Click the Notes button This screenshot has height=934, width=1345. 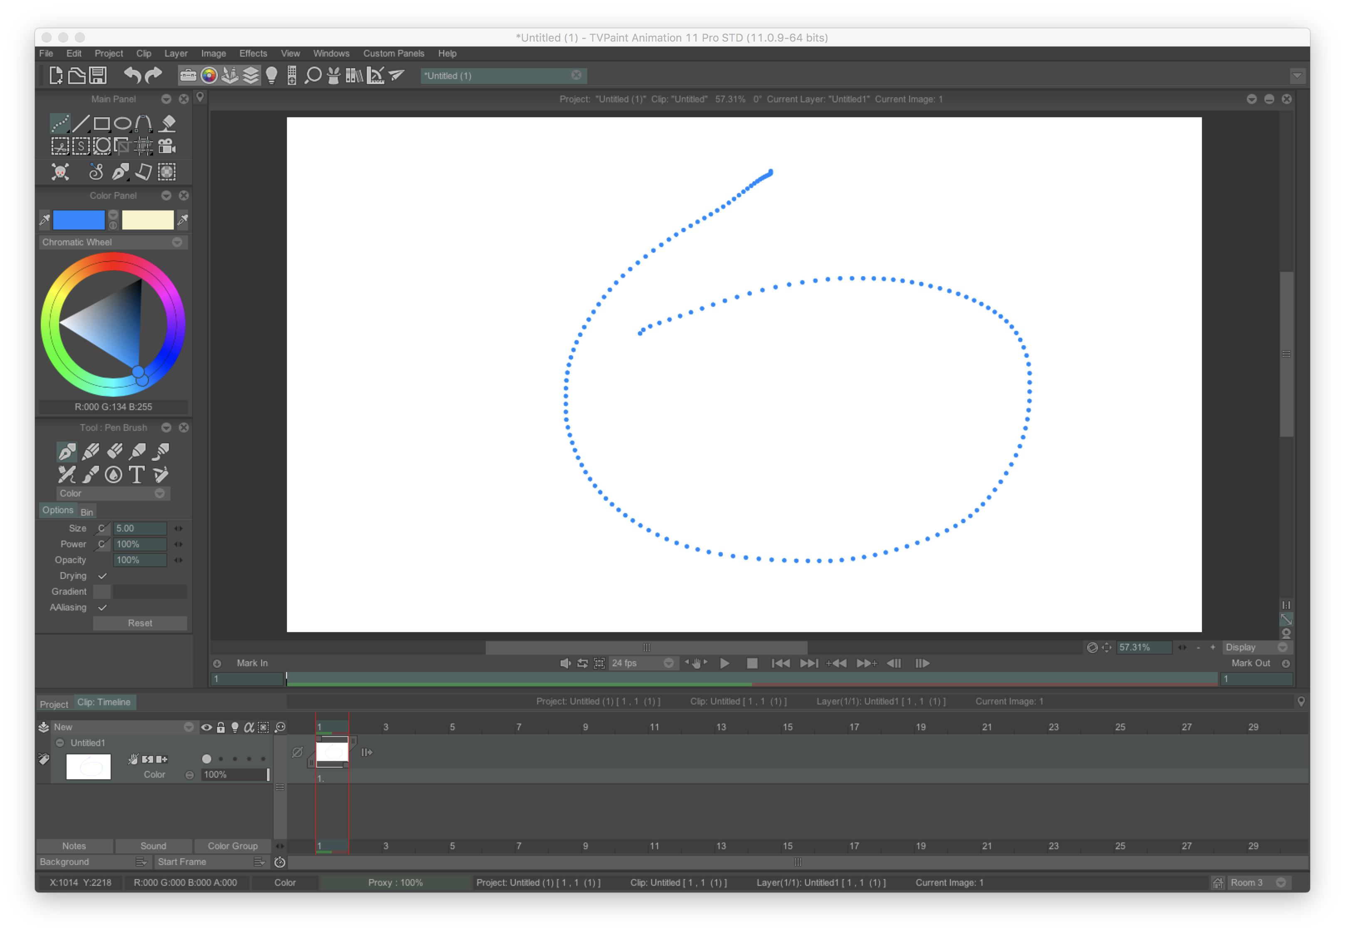(74, 846)
